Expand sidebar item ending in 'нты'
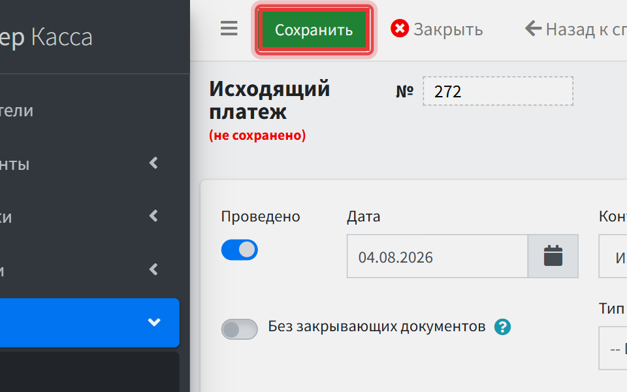The width and height of the screenshot is (627, 392). (x=154, y=163)
